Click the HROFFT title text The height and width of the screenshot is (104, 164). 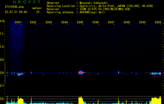click(27, 2)
